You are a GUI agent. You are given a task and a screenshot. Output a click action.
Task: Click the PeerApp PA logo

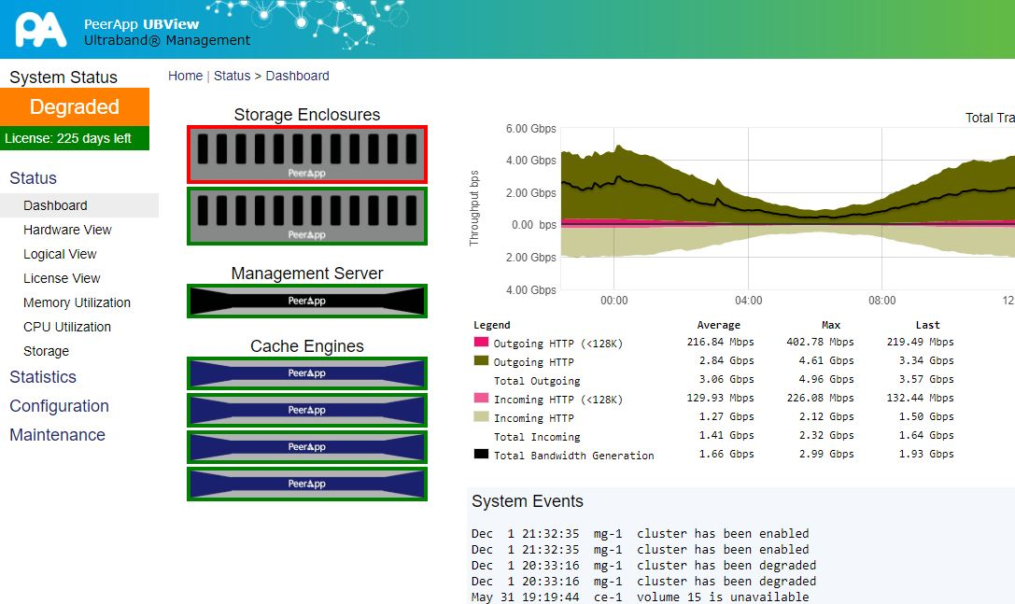coord(41,29)
